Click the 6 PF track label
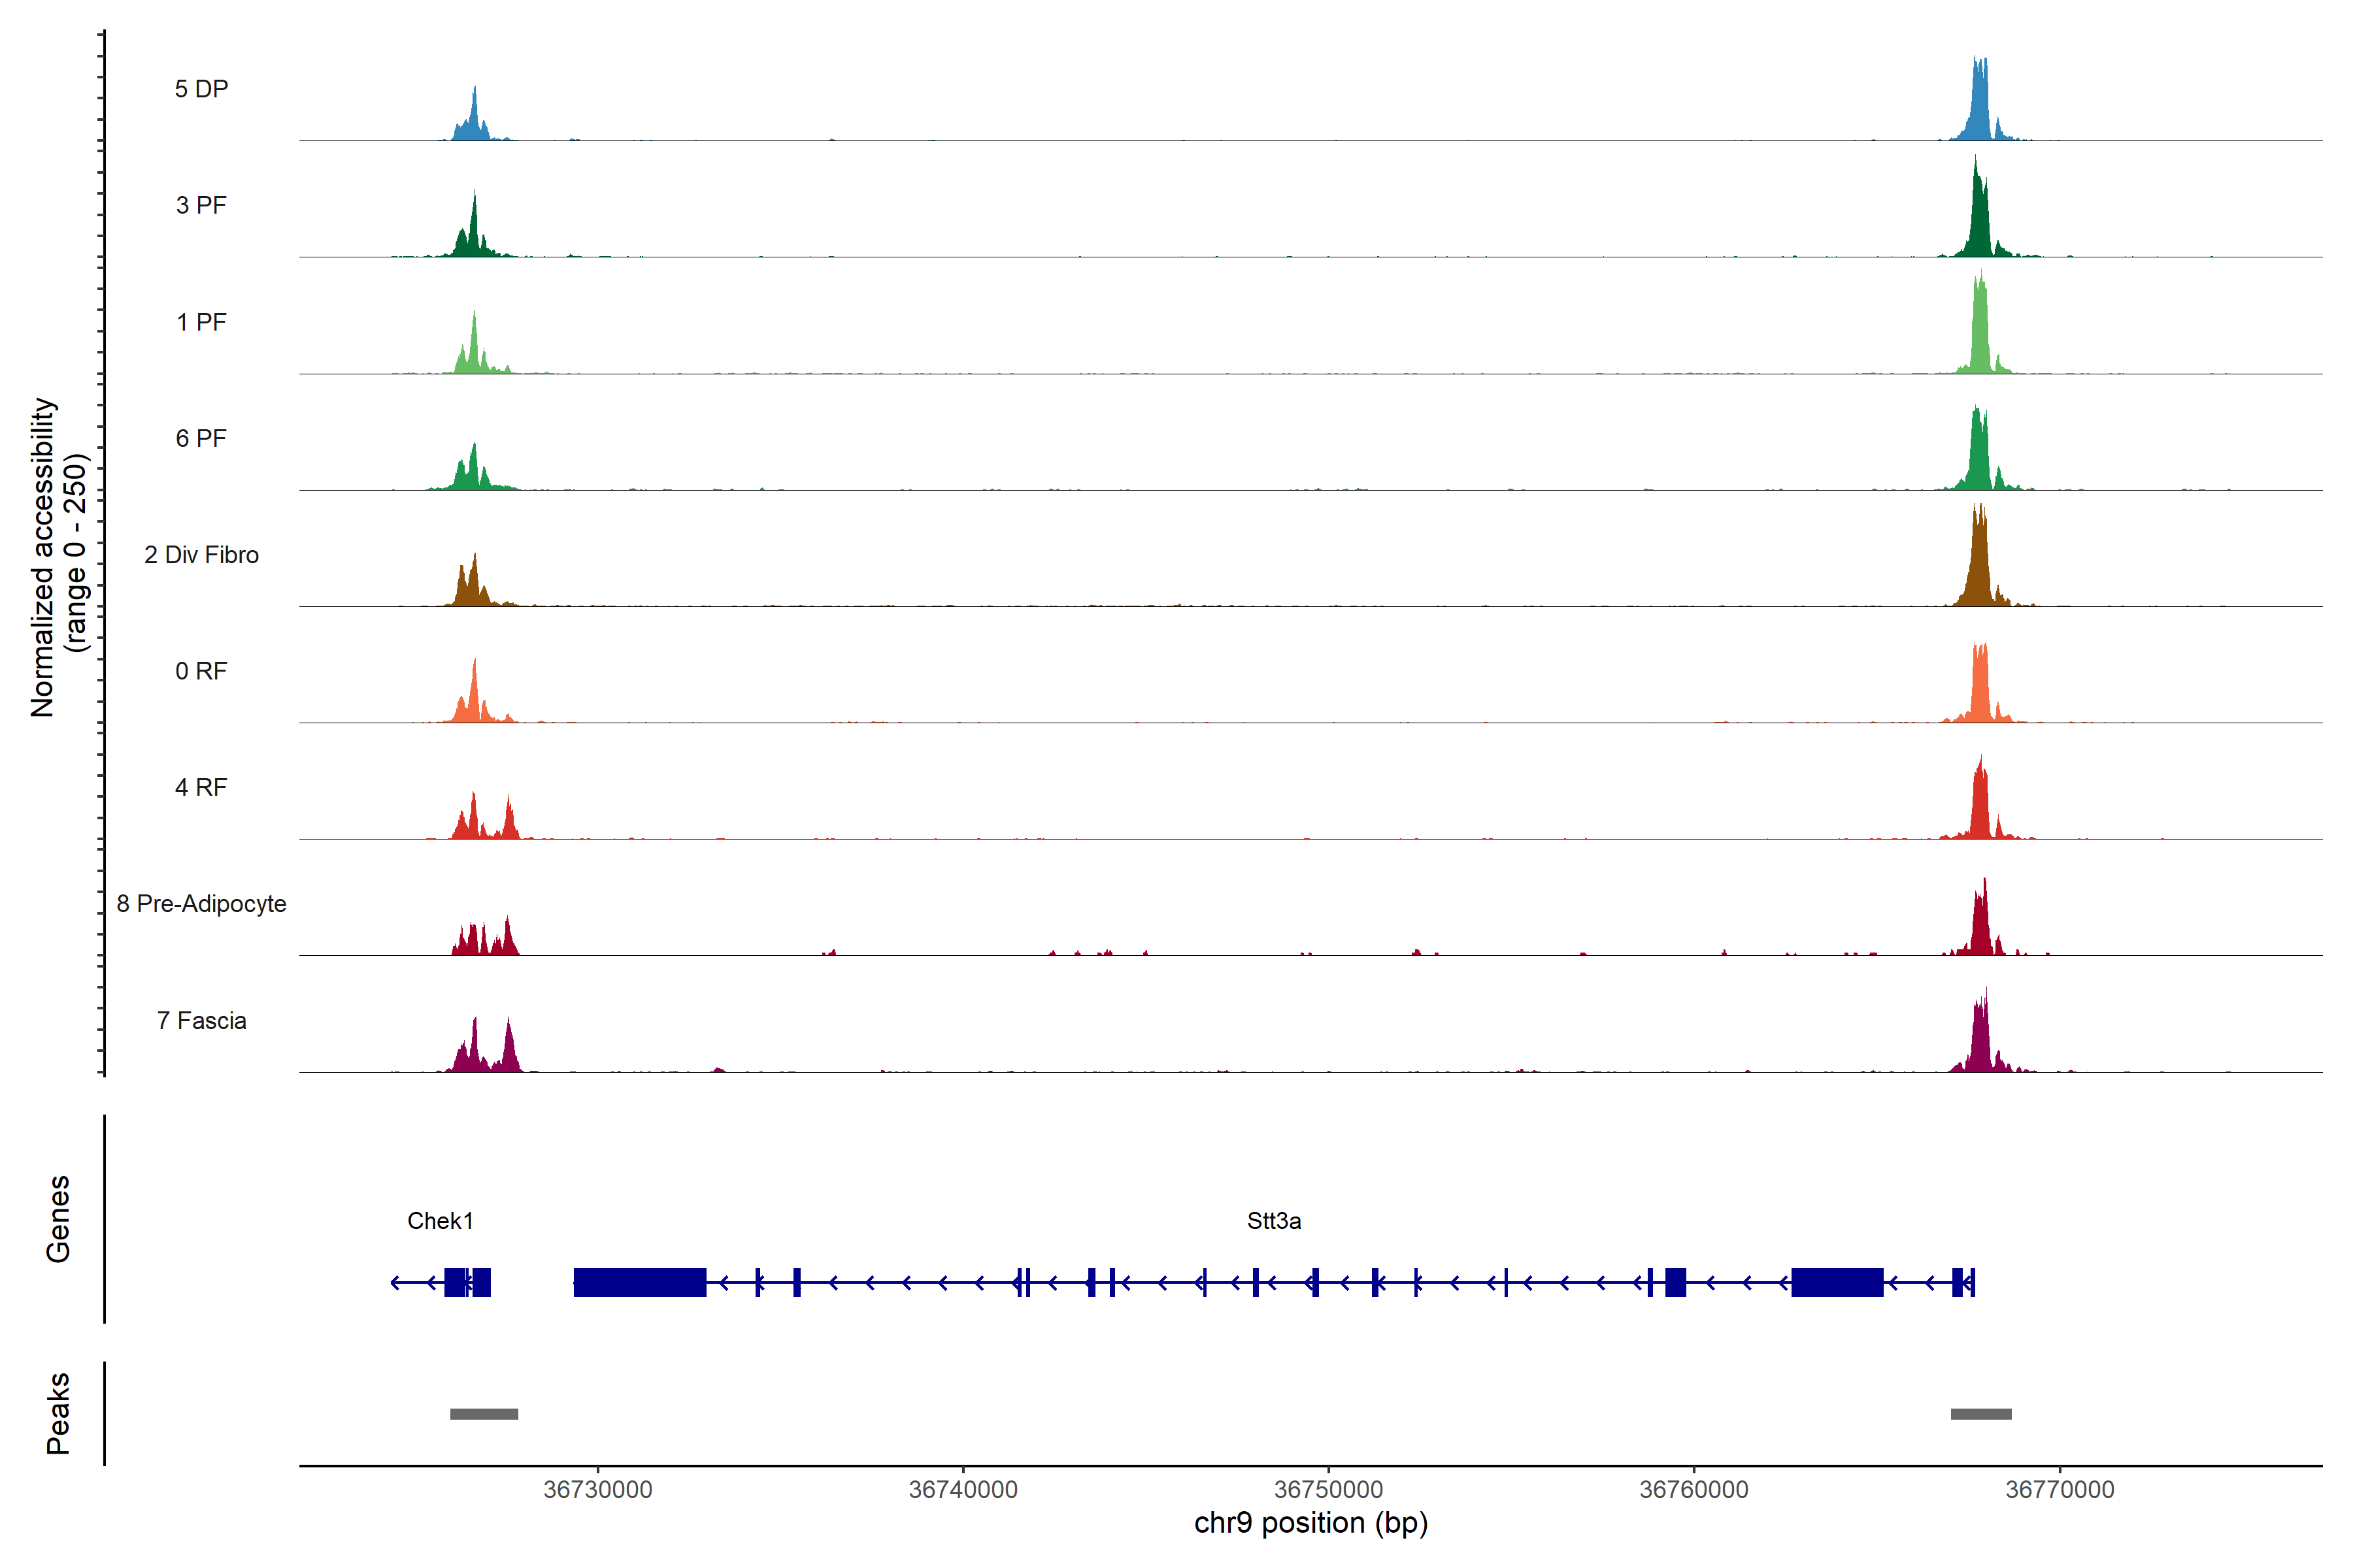The height and width of the screenshot is (1568, 2353). (x=201, y=438)
